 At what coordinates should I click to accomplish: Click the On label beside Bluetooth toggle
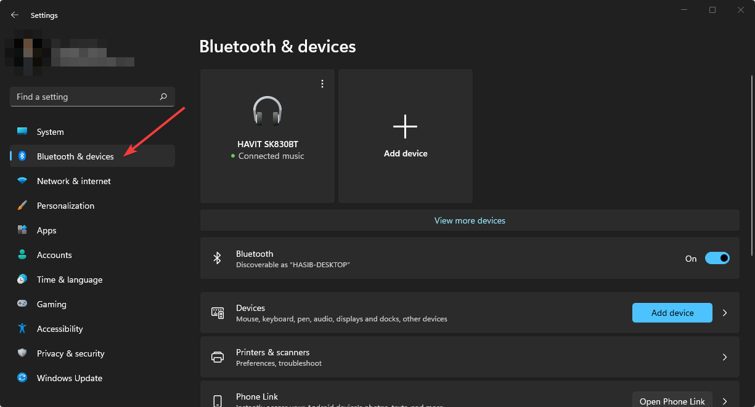[691, 259]
